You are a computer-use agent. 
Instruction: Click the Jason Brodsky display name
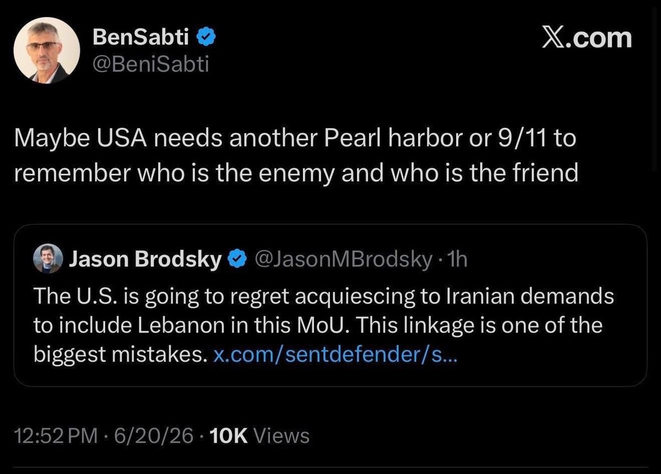145,259
